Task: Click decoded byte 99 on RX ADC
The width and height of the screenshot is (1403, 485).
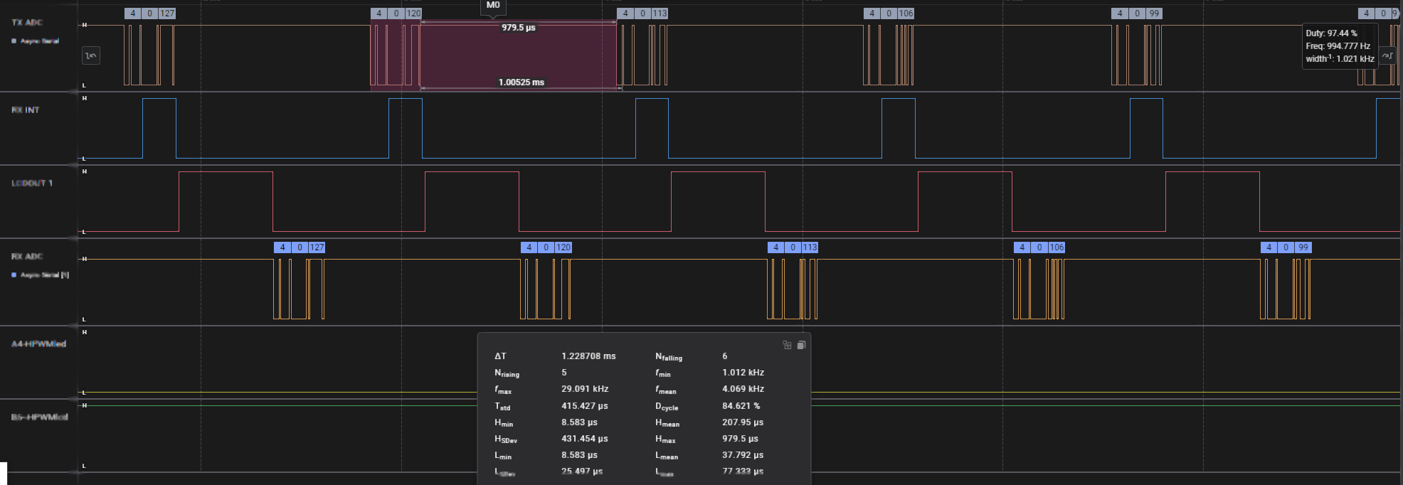Action: click(x=1303, y=247)
